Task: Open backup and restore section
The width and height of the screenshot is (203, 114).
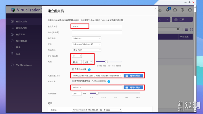Action: click(x=24, y=41)
